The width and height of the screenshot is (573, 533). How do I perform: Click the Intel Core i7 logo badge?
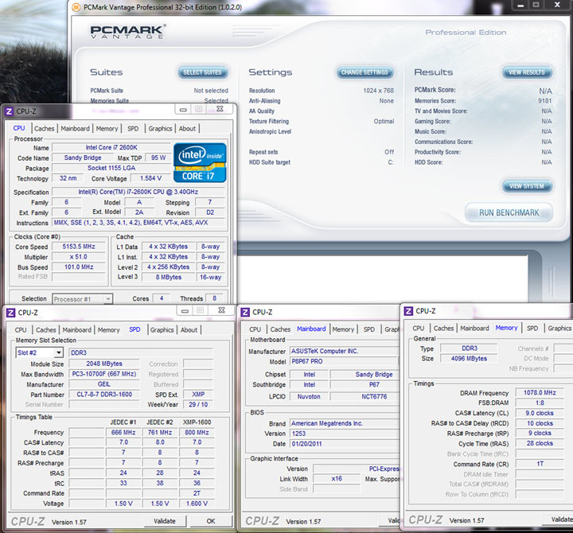pos(200,162)
